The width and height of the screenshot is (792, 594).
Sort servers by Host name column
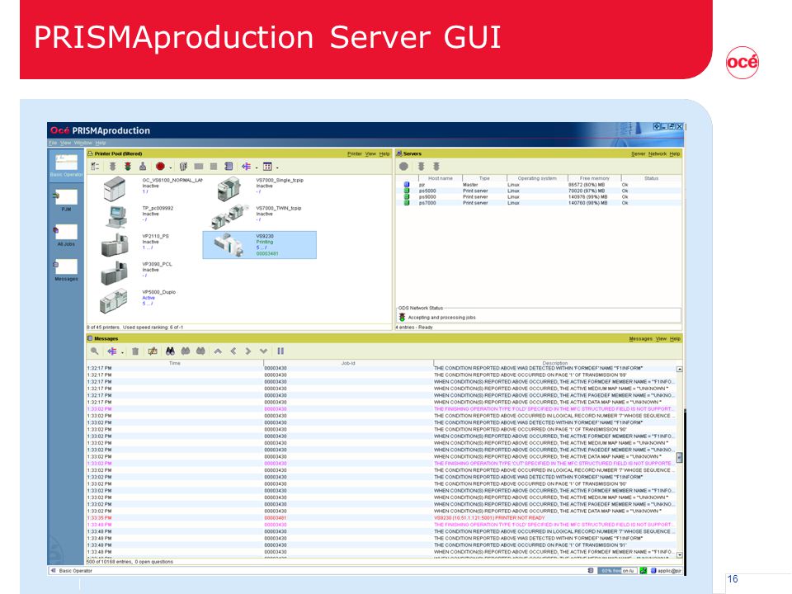point(441,178)
